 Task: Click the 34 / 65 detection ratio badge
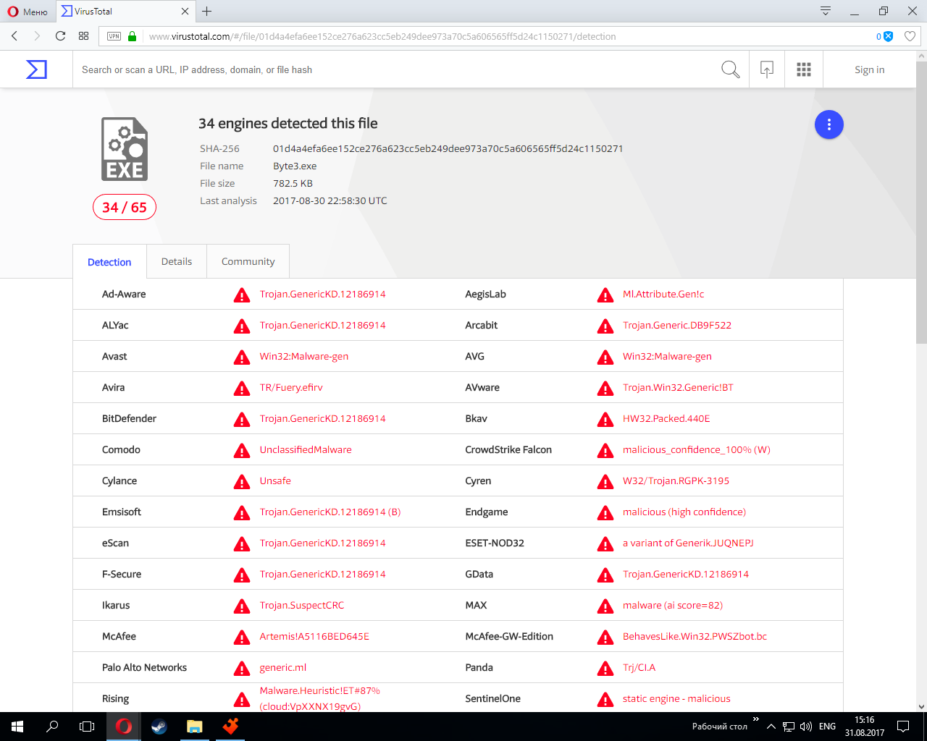tap(125, 207)
